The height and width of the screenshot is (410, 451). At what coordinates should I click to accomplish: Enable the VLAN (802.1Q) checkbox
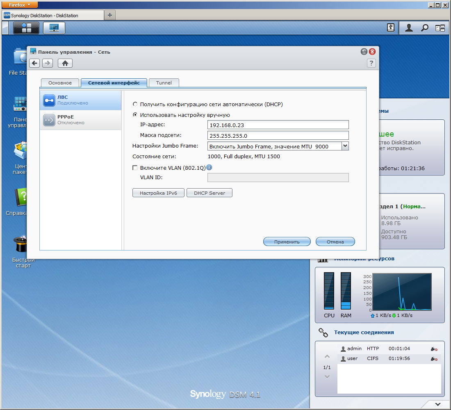[x=135, y=167]
